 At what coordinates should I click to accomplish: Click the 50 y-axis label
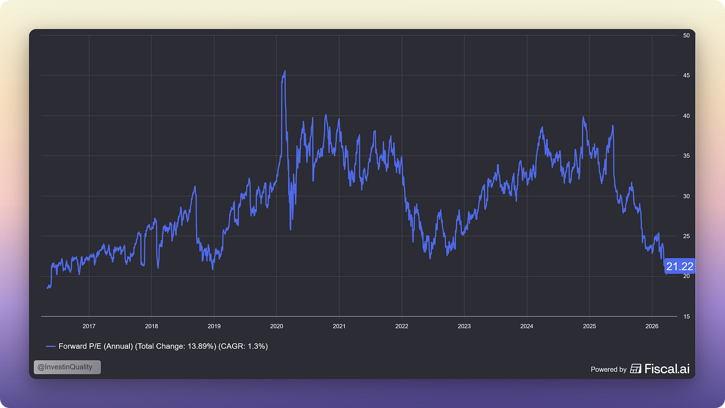pyautogui.click(x=687, y=35)
